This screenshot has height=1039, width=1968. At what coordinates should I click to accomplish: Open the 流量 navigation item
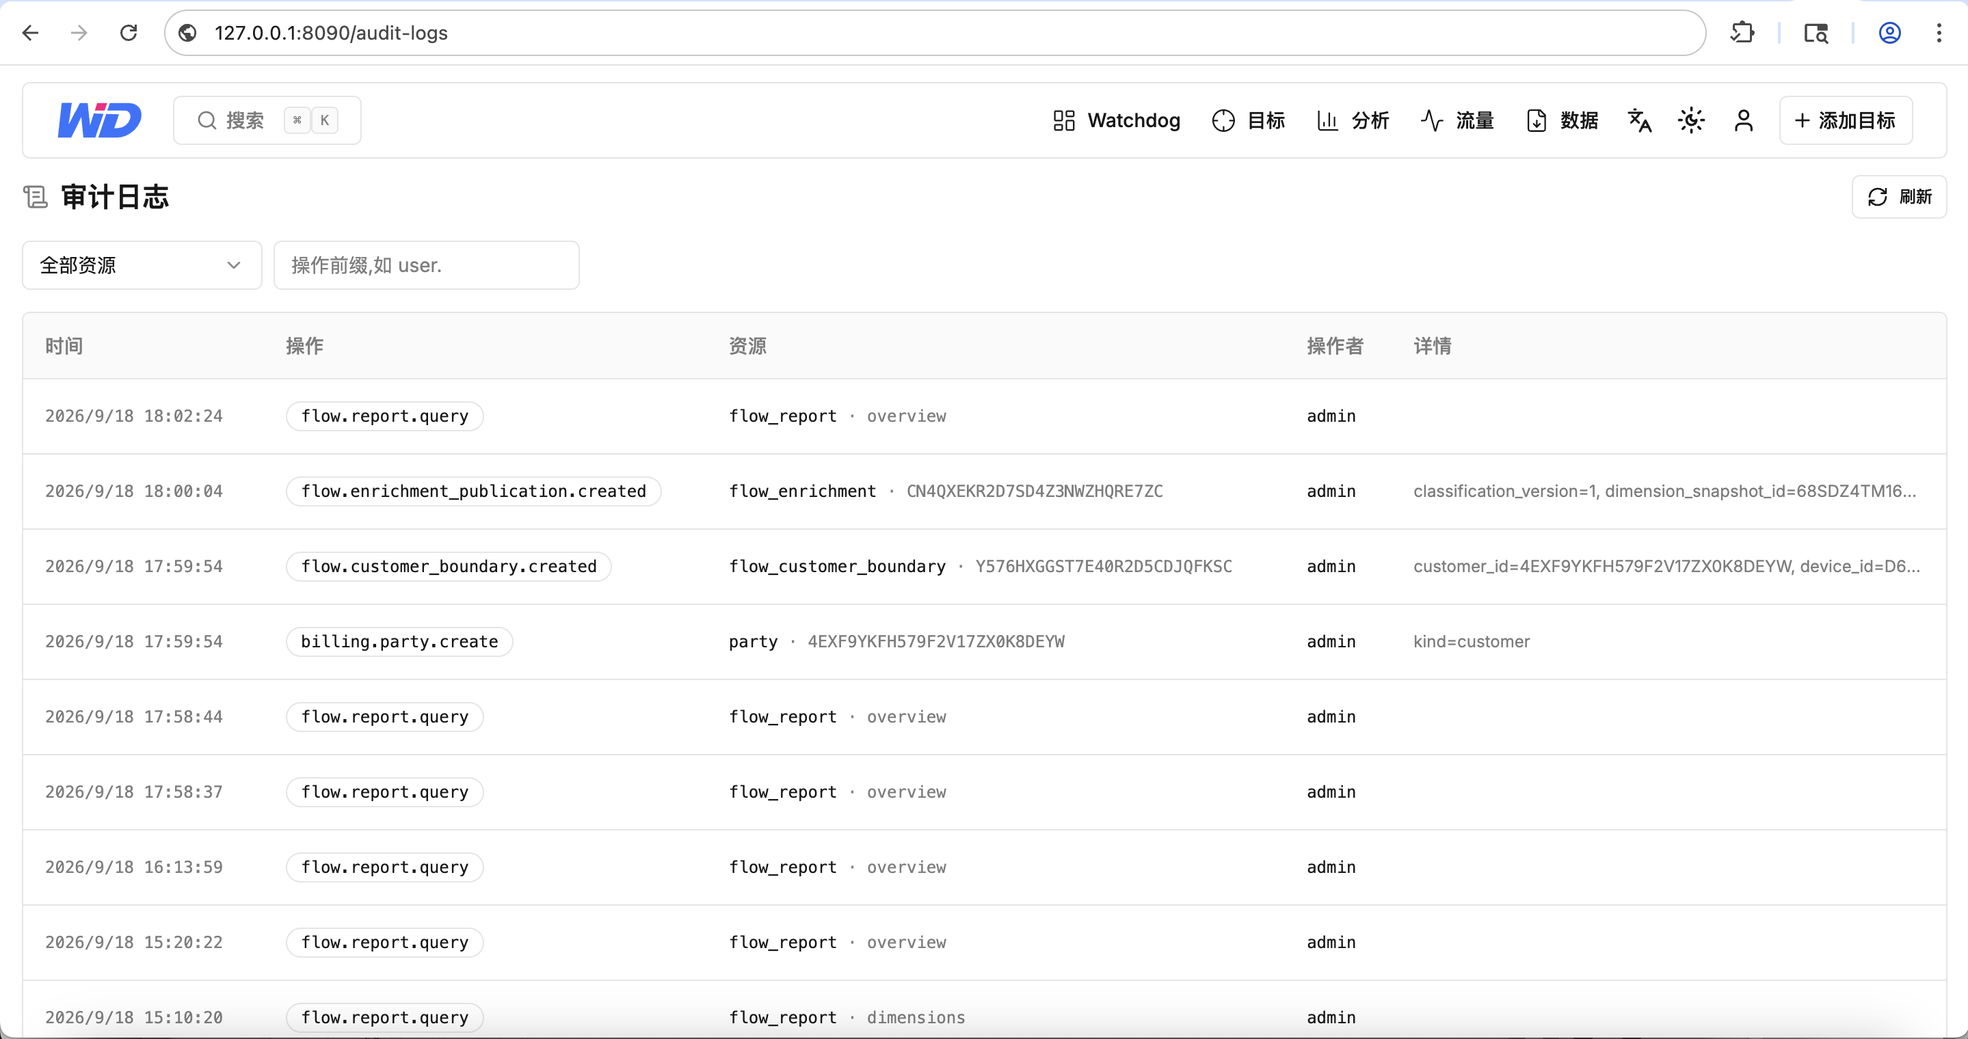click(1457, 120)
